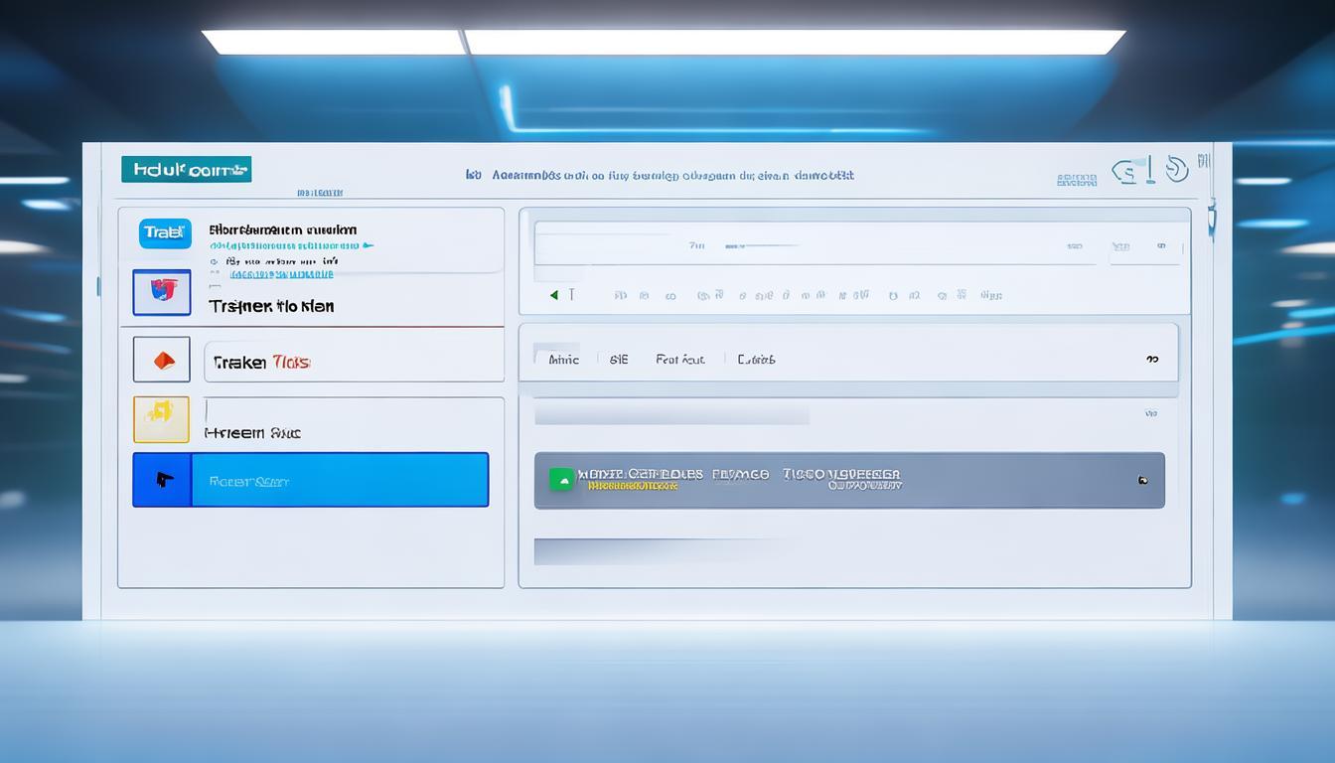Click the teal underlined link in first item
Viewport: 1335px width, 763px height.
coord(282,274)
